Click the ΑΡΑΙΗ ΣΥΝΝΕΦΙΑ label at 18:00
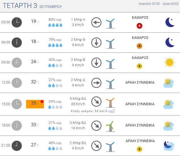The image size is (180, 156). [140, 125]
